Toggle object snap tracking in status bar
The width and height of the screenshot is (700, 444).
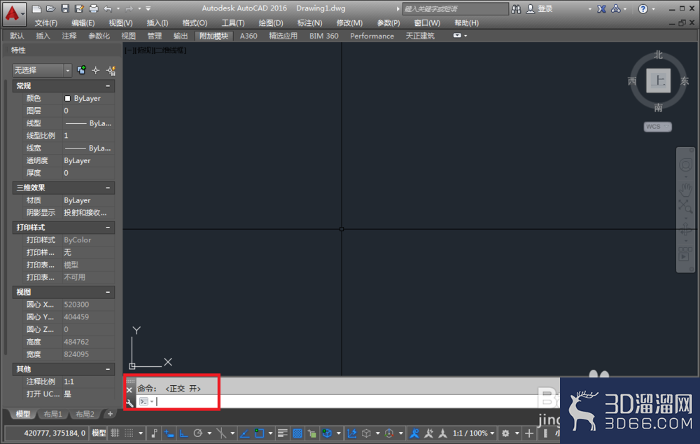(244, 433)
